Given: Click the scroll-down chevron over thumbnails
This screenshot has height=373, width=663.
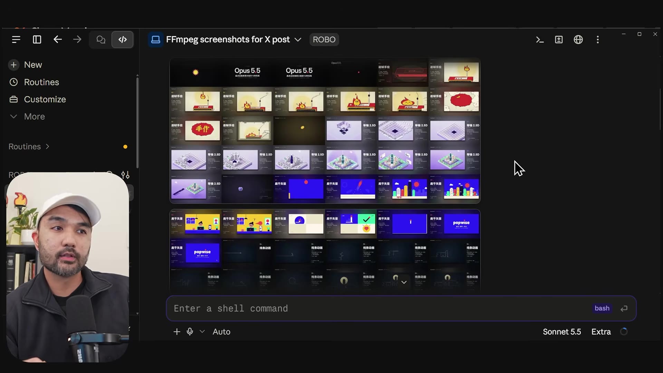Looking at the screenshot, I should [x=404, y=282].
